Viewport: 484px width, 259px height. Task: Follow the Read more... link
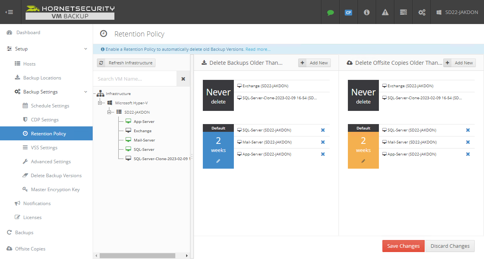(258, 49)
